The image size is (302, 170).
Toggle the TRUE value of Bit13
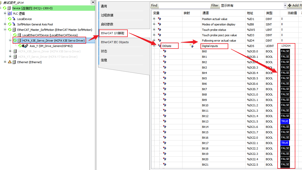(x=285, y=121)
